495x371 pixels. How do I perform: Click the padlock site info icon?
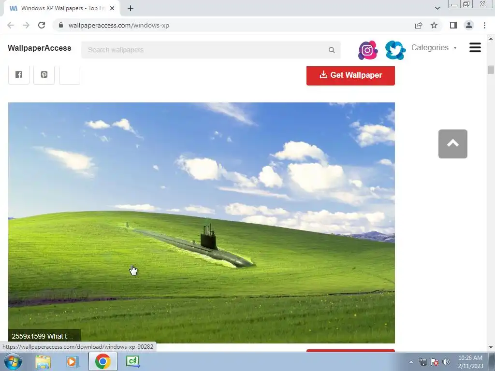[x=61, y=25]
